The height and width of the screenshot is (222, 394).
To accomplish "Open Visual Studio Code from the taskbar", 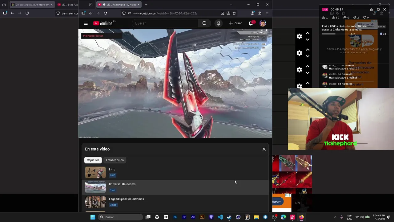I will (x=220, y=217).
